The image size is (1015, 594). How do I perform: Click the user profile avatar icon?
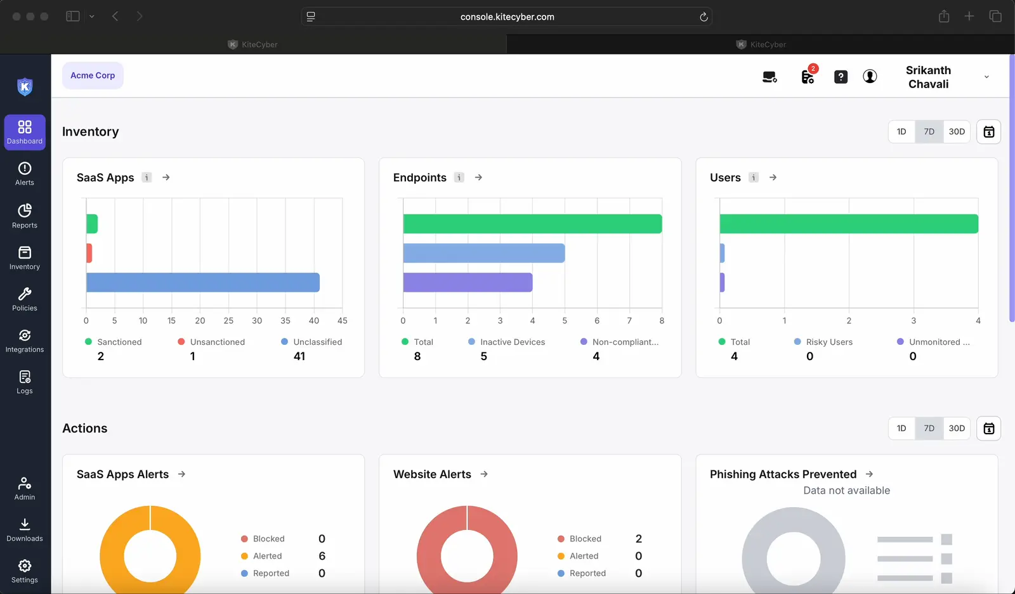pyautogui.click(x=870, y=76)
